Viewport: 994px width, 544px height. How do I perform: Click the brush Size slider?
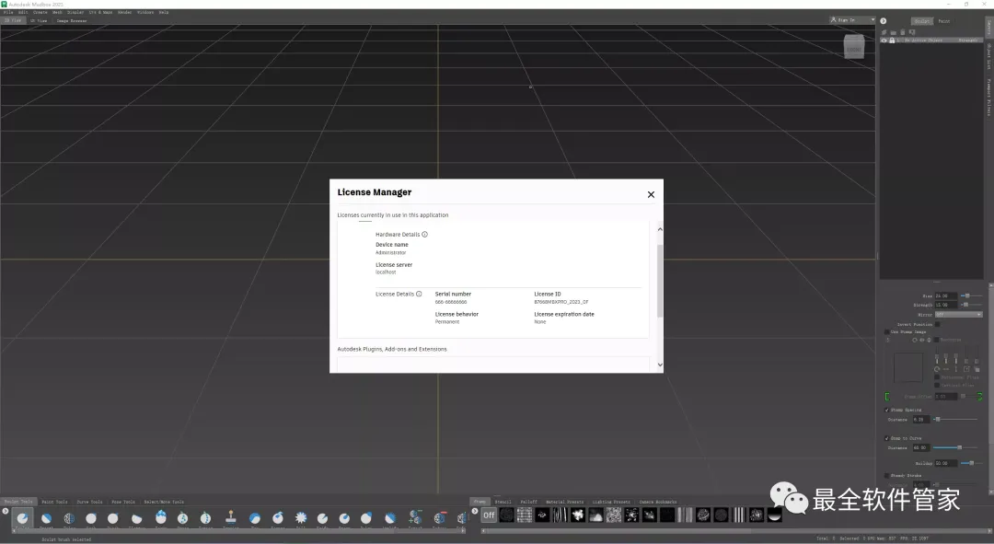pos(971,296)
